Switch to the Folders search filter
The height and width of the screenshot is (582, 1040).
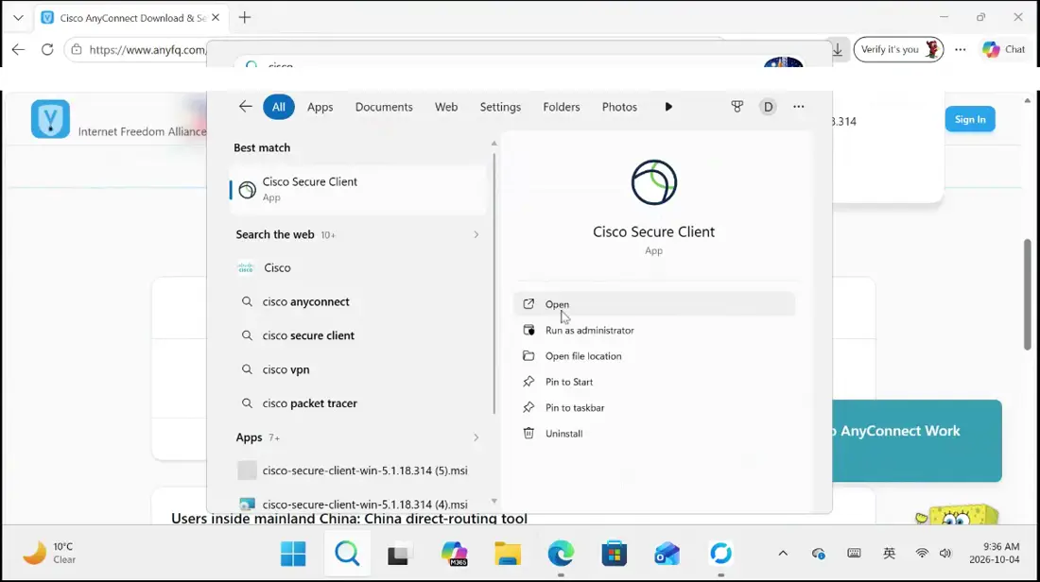pyautogui.click(x=561, y=107)
